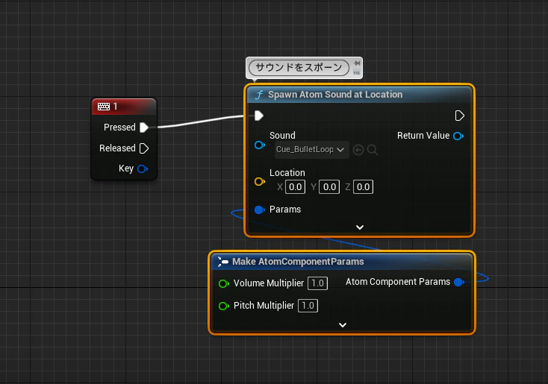Click the Location vector input pin
Image resolution: width=548 pixels, height=384 pixels.
click(x=260, y=181)
